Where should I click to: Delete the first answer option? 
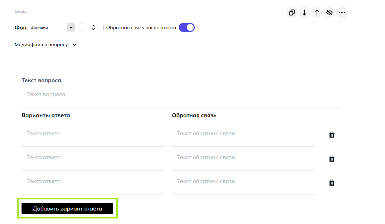[332, 135]
